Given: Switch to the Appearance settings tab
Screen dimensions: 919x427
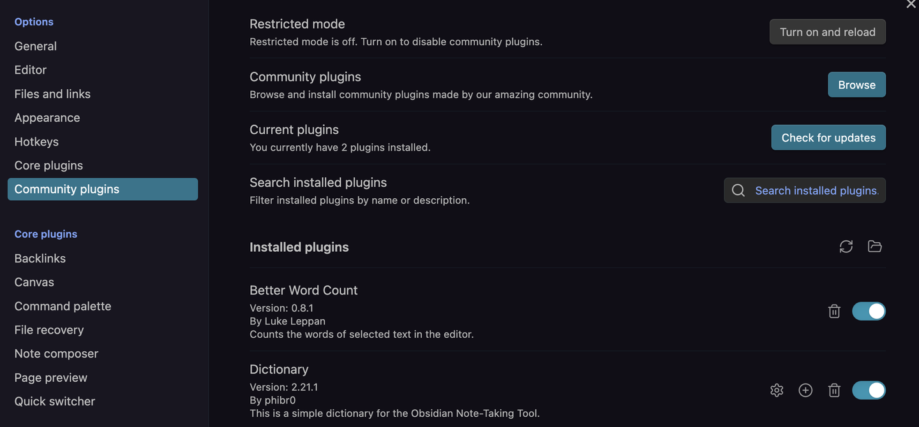Looking at the screenshot, I should [47, 118].
